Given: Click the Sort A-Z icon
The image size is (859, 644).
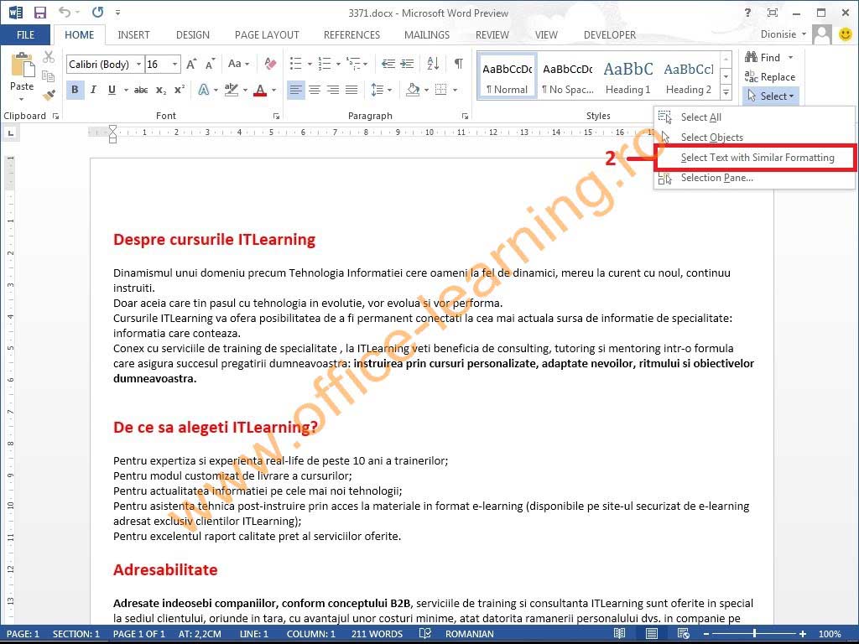Looking at the screenshot, I should tap(433, 64).
